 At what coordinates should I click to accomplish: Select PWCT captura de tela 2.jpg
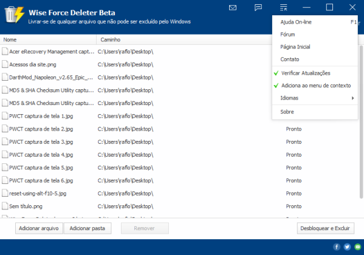[x=41, y=129]
